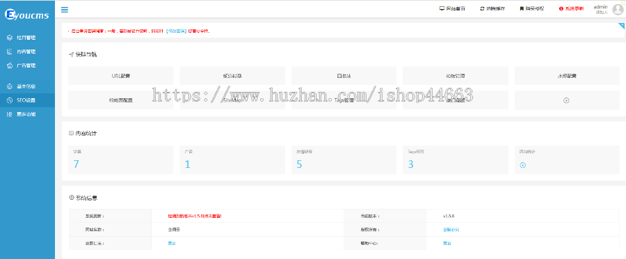Open the 模板管理 shortcut tile

point(456,75)
